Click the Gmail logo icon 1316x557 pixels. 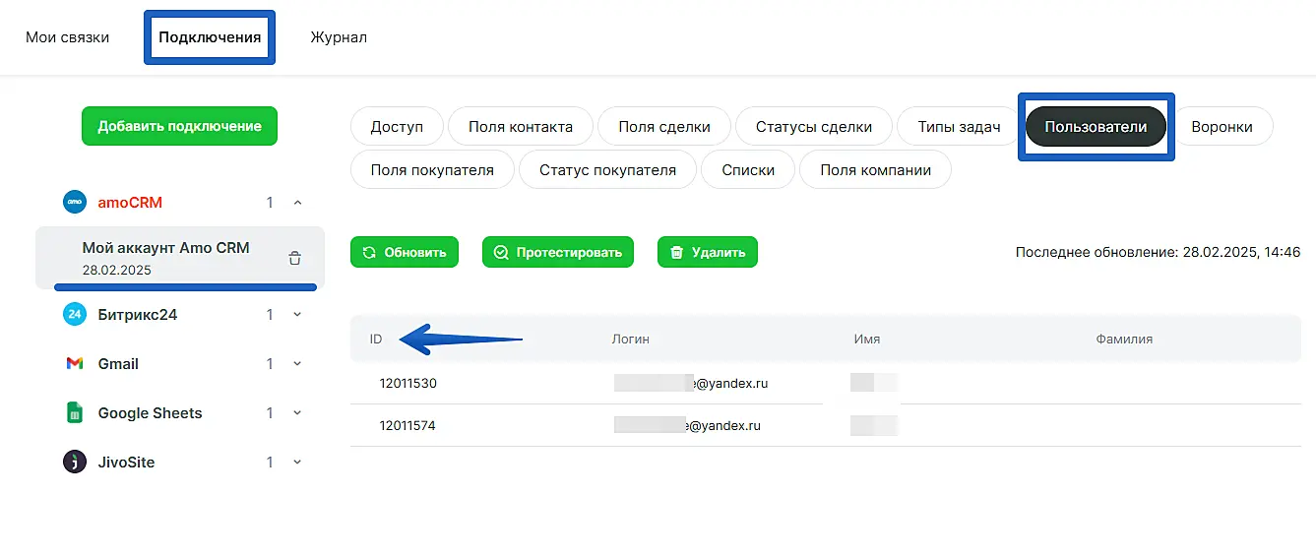click(x=75, y=364)
